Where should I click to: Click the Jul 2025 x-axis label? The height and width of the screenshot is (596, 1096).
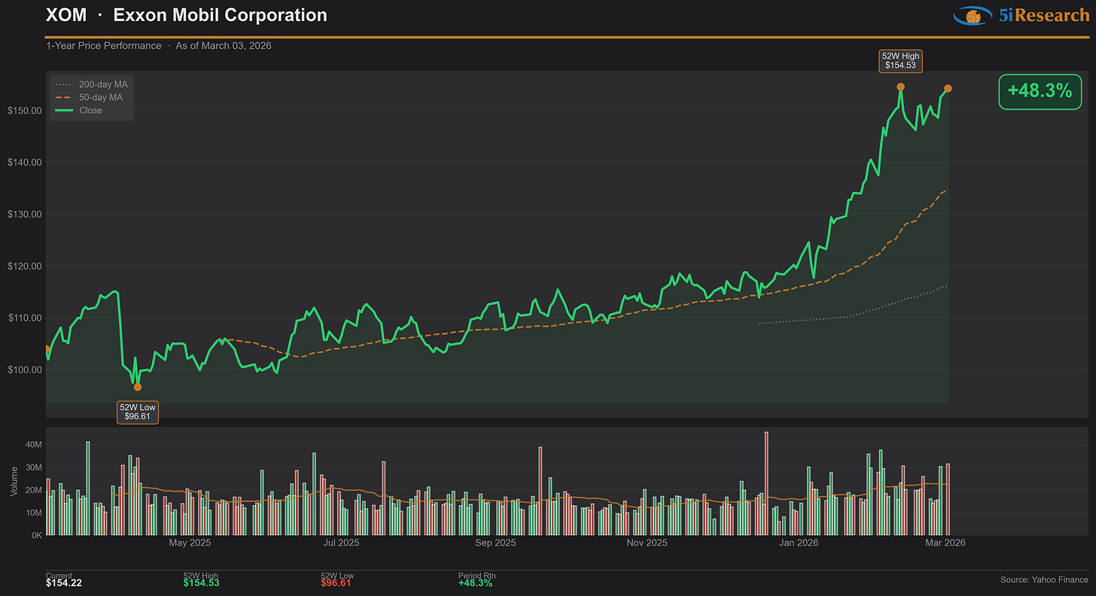pyautogui.click(x=341, y=543)
